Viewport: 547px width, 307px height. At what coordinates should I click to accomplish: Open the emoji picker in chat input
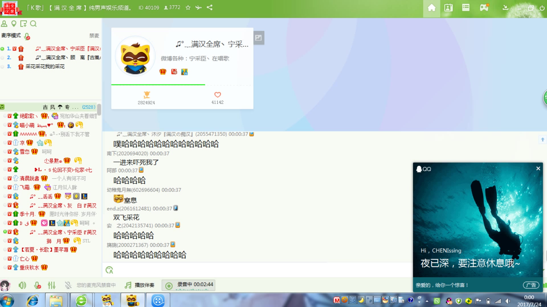click(x=109, y=270)
